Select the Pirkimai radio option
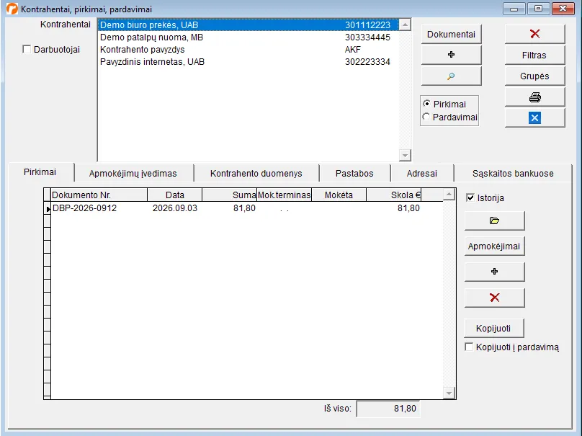 pyautogui.click(x=426, y=104)
